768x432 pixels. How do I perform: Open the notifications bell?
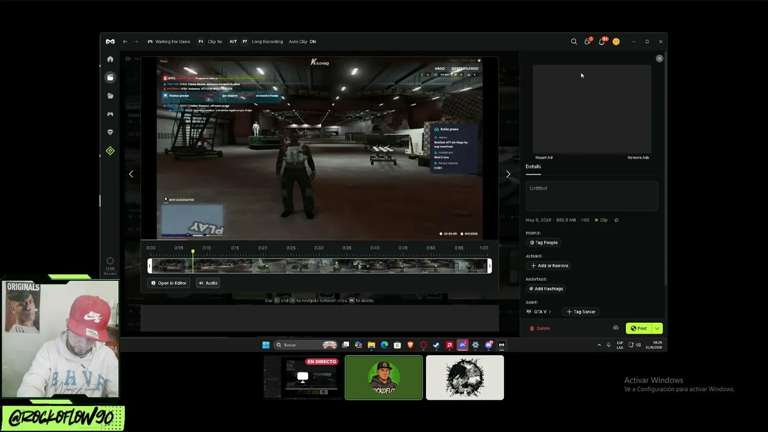[602, 41]
